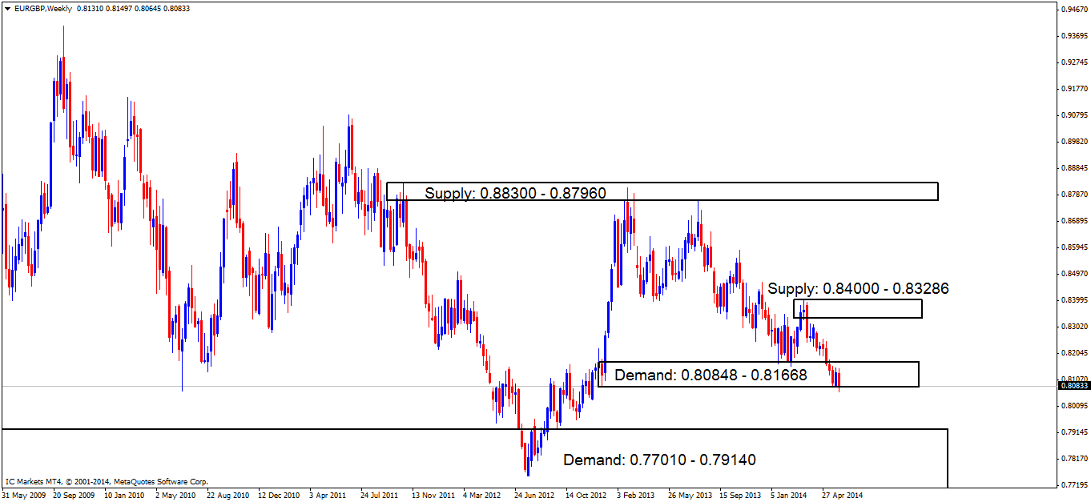
Task: Open the chart menu triangle beside EURGBP,Weekly
Action: 7,9
